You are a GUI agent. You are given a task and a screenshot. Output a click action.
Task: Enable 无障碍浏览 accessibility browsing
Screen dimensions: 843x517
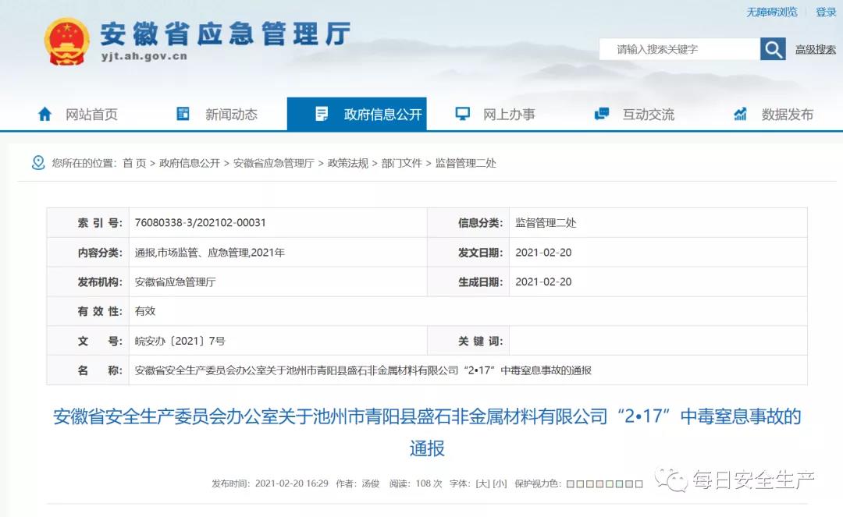tap(772, 12)
